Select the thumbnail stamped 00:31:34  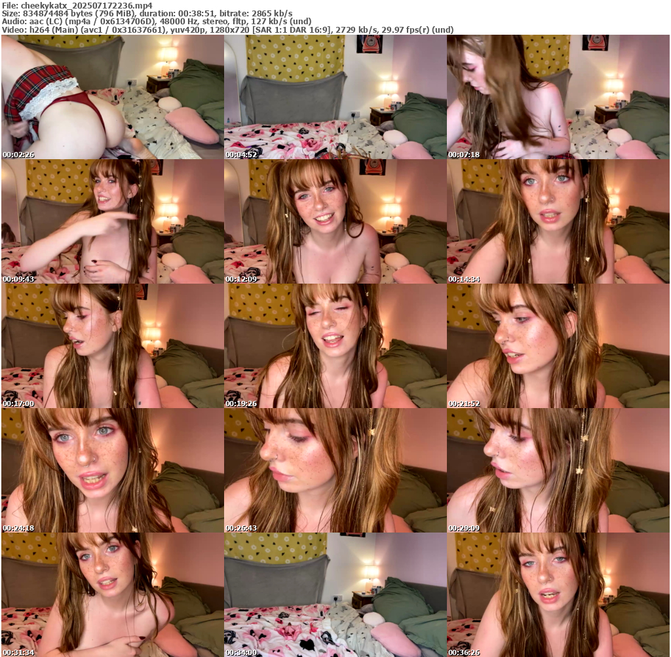pyautogui.click(x=112, y=595)
